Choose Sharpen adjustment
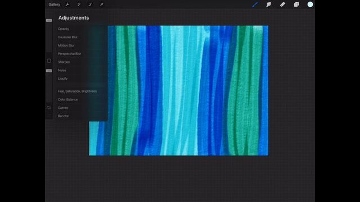This screenshot has height=202, width=360. tap(64, 62)
